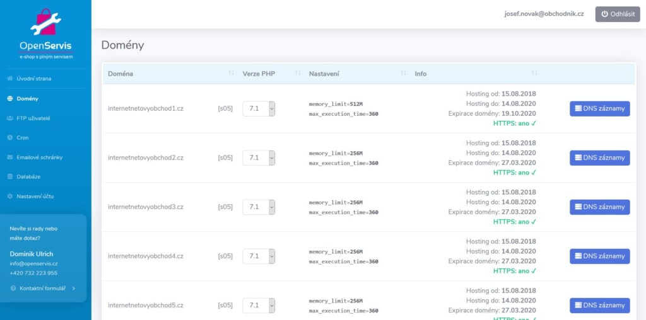Open the Emailové schránky menu item
646x320 pixels.
coord(39,157)
